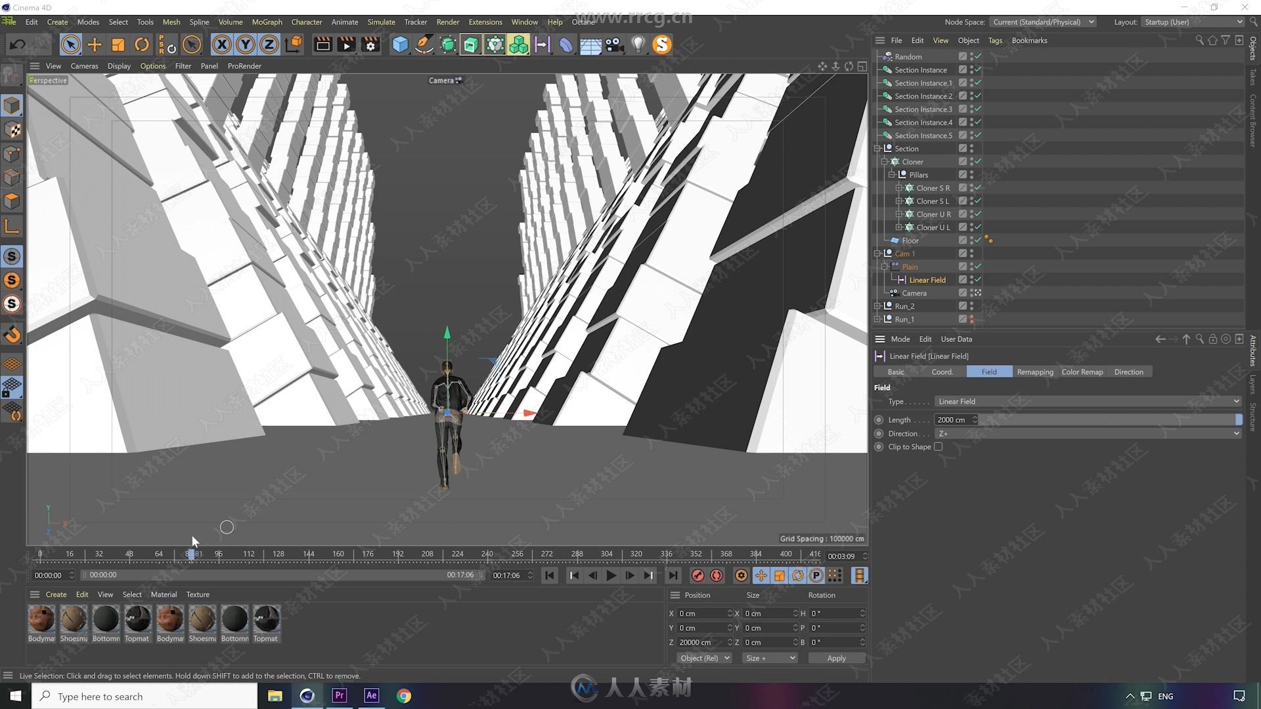The width and height of the screenshot is (1261, 709).
Task: Open the Type dropdown for Linear Field
Action: [x=1237, y=401]
